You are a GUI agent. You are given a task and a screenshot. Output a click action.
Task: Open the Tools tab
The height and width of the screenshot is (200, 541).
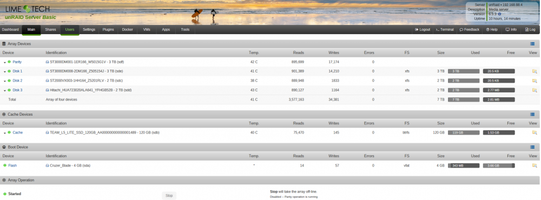click(x=185, y=30)
